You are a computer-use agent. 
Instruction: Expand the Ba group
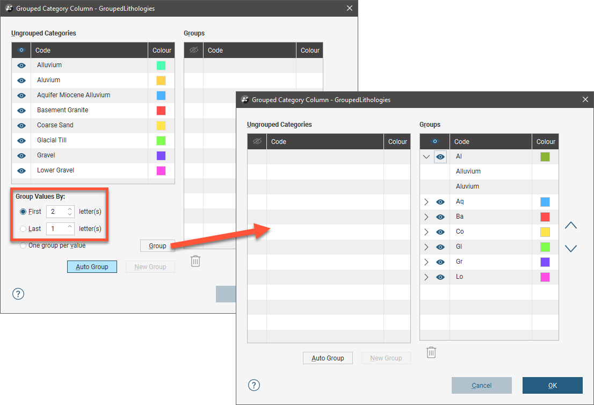tap(426, 217)
